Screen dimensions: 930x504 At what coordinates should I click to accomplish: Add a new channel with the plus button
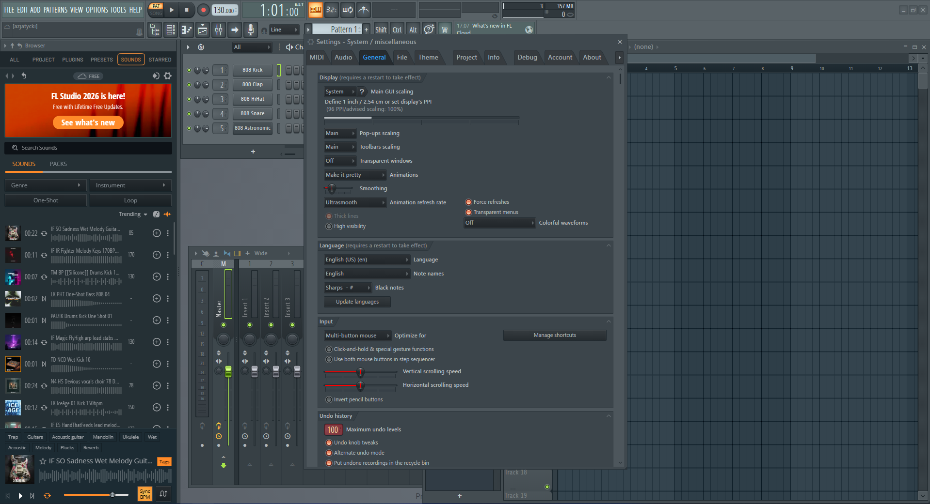tap(253, 152)
